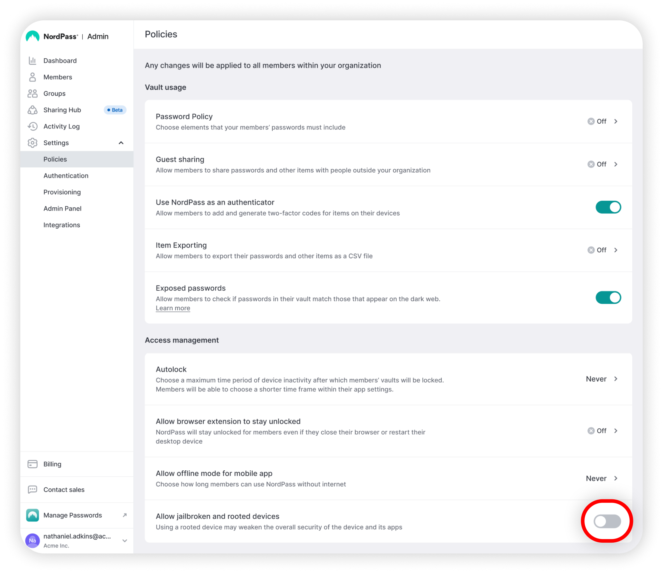Click the Autolock Never value
The image size is (663, 574).
click(x=596, y=379)
